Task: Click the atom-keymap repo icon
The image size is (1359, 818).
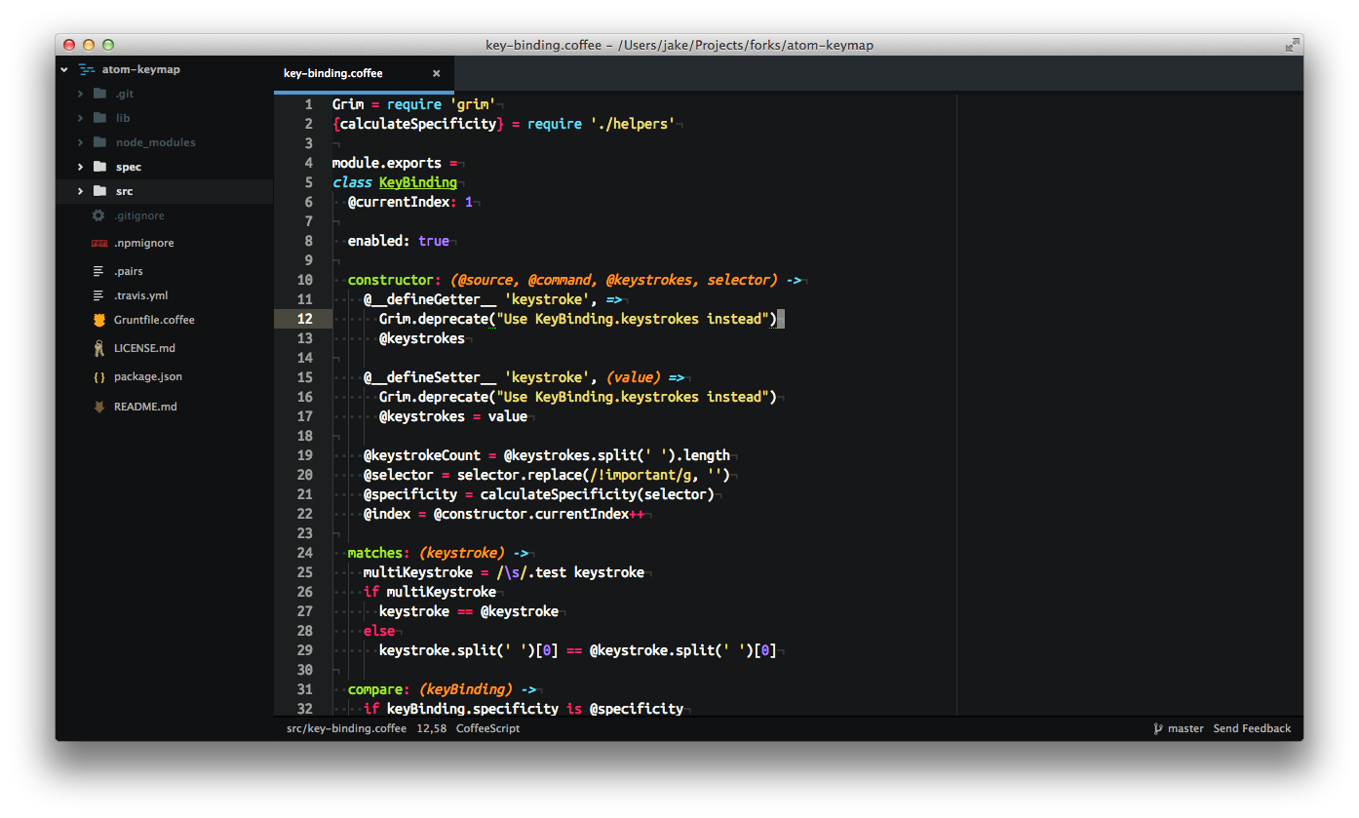Action: pos(87,69)
